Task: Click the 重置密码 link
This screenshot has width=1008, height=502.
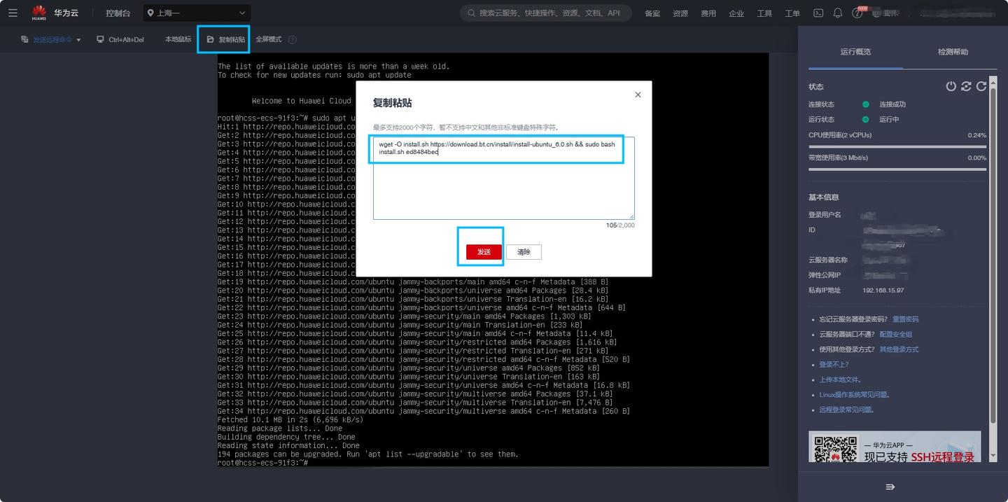Action: click(x=905, y=319)
